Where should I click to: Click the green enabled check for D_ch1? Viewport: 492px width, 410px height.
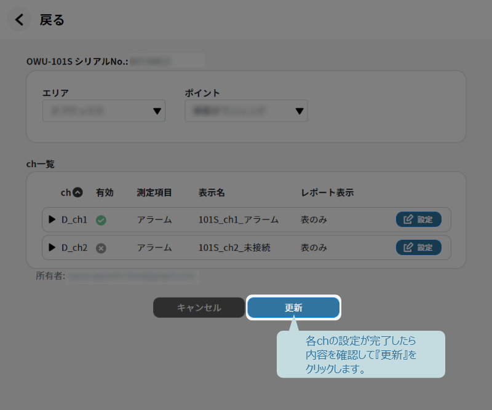pyautogui.click(x=101, y=220)
